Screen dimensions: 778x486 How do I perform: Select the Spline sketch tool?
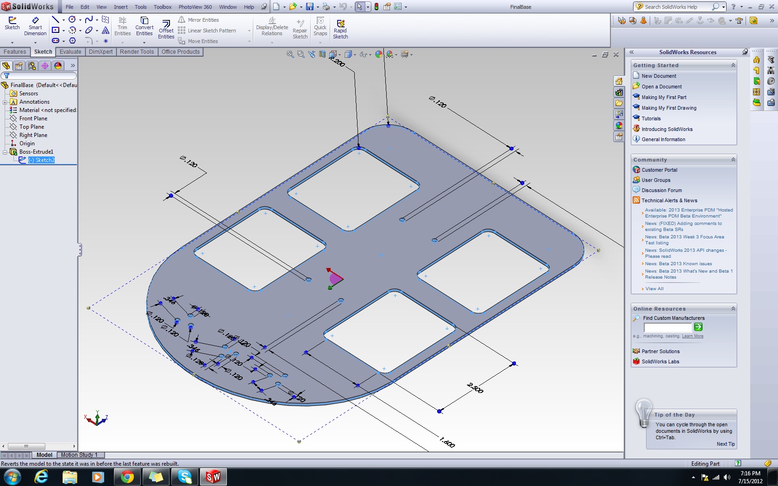[x=89, y=19]
